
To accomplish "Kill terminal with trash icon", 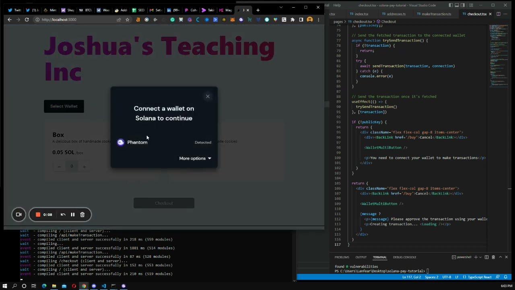I will coord(493,257).
